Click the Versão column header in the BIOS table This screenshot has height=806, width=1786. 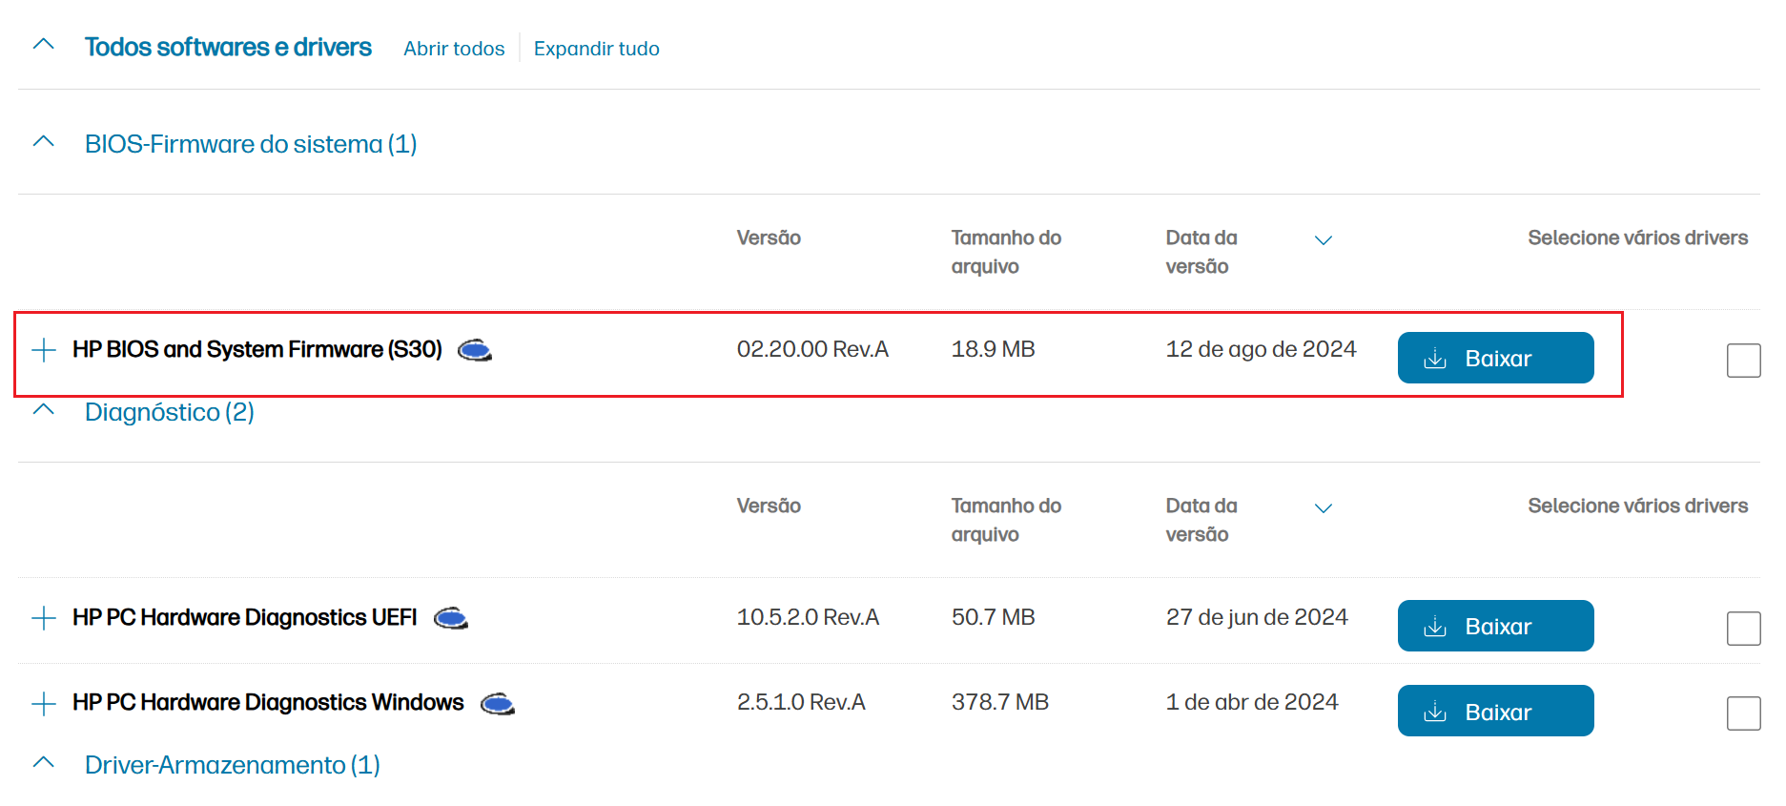click(769, 238)
